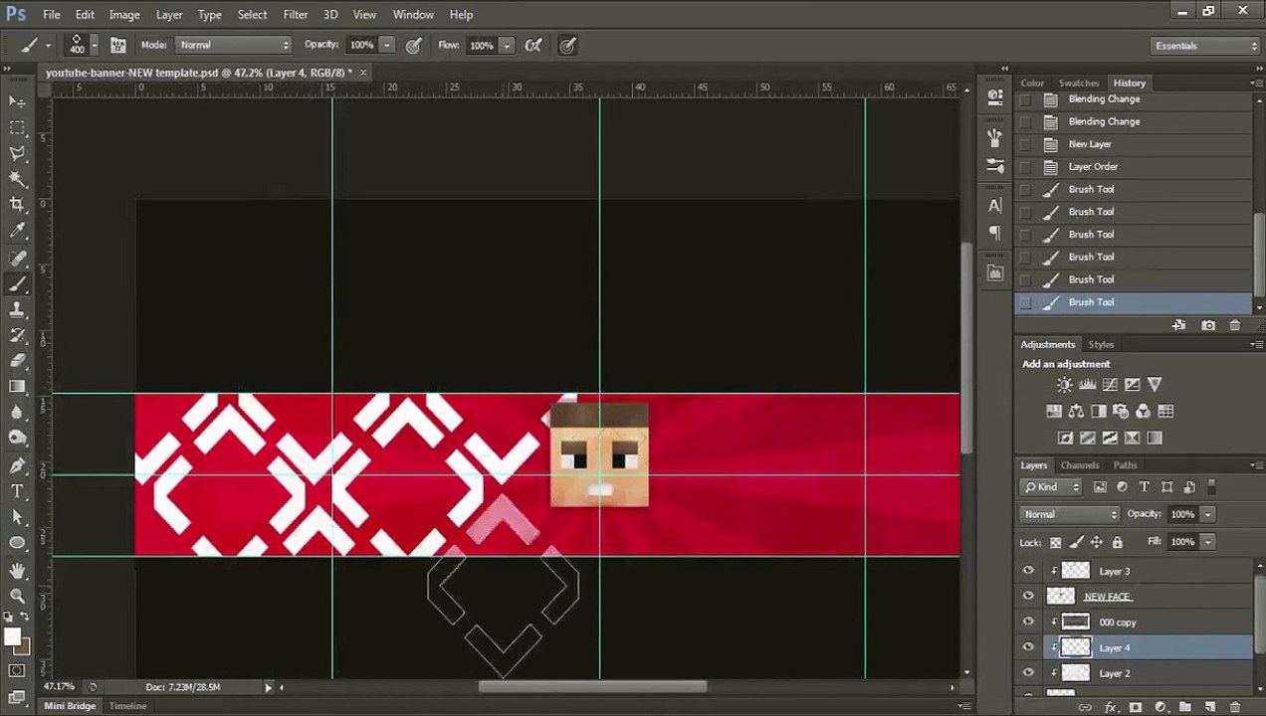Click the foreground color swatch
Viewport: 1266px width, 716px height.
click(x=12, y=637)
